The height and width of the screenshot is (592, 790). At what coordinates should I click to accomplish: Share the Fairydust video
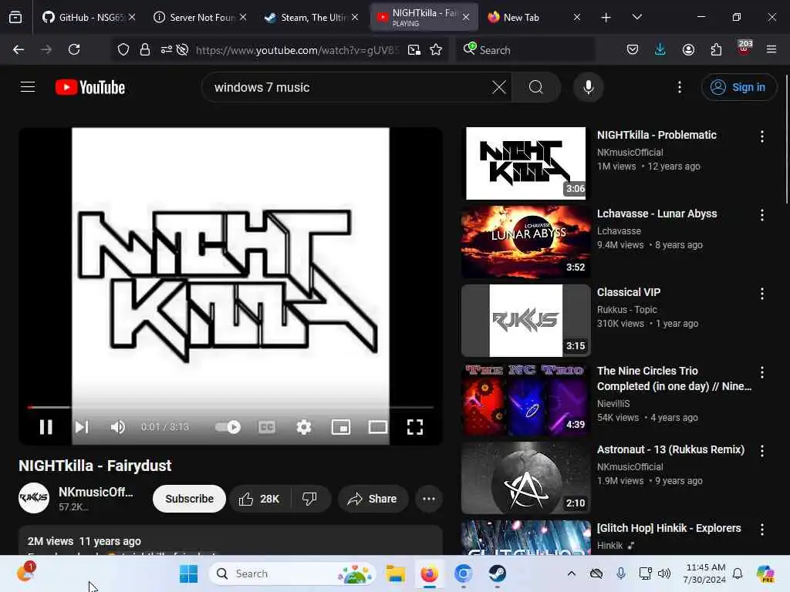pyautogui.click(x=373, y=499)
